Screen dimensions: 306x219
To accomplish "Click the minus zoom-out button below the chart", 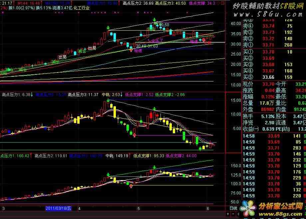I will pyautogui.click(x=233, y=214).
